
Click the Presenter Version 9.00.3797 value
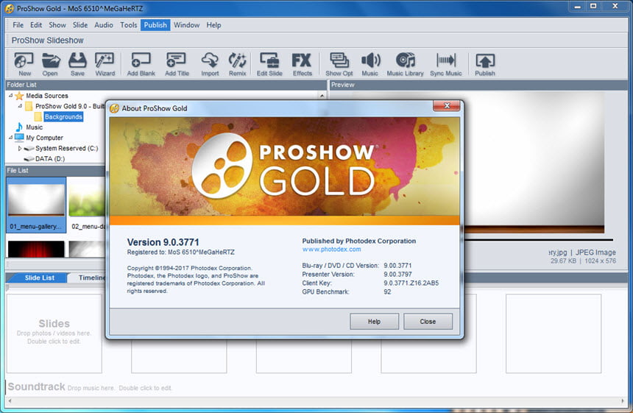(397, 274)
